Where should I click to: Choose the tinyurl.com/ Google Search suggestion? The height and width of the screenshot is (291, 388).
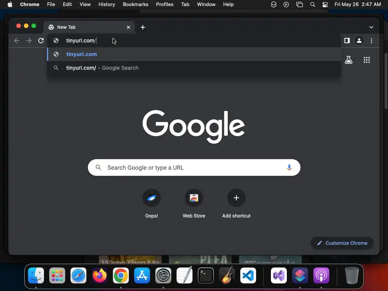194,68
